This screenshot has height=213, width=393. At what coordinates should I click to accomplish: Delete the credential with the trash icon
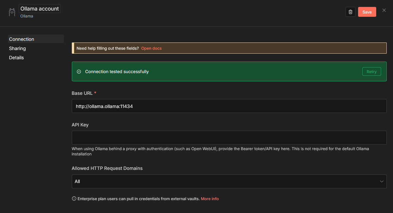click(351, 12)
